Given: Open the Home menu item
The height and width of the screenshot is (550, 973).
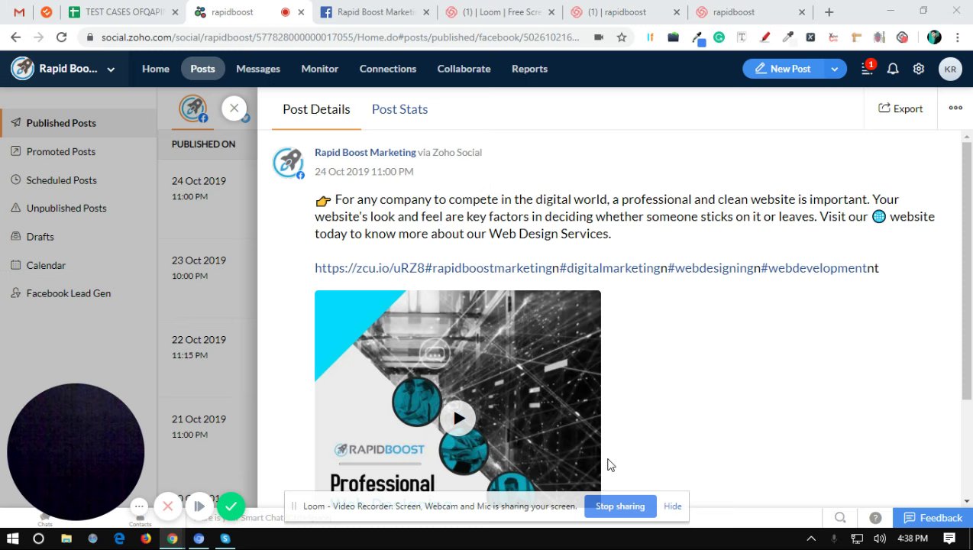Looking at the screenshot, I should pos(156,69).
